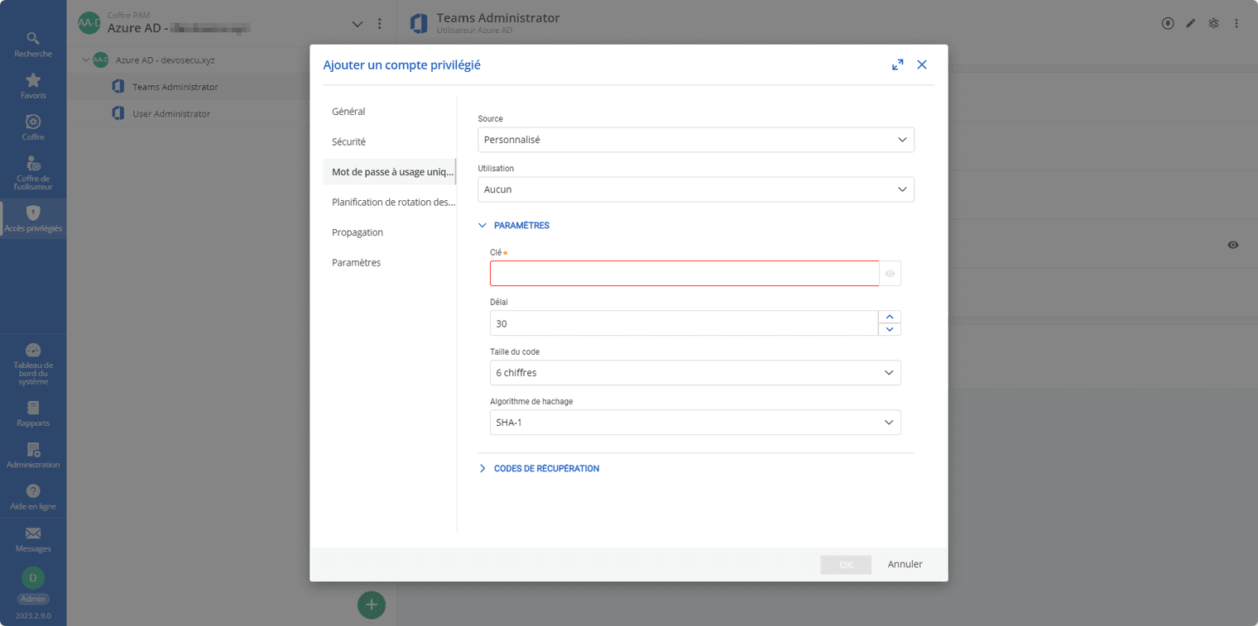
Task: Switch to the Sécurité tab
Action: (348, 142)
